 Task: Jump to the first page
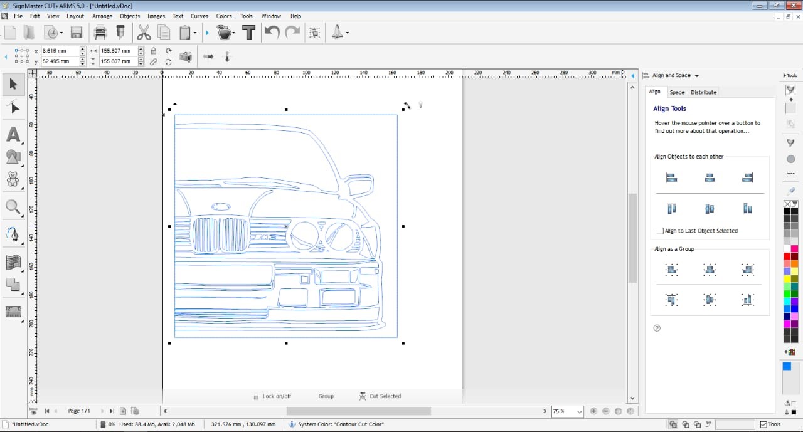(47, 411)
